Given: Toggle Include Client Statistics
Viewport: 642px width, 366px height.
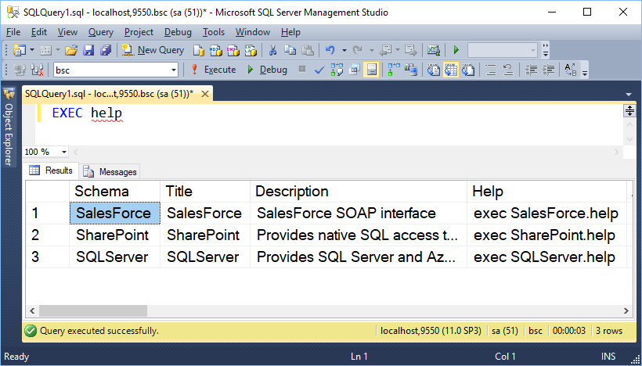Looking at the screenshot, I should point(411,70).
